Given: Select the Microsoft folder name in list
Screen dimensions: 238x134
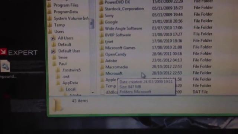Looking at the screenshot, I should (114, 73).
